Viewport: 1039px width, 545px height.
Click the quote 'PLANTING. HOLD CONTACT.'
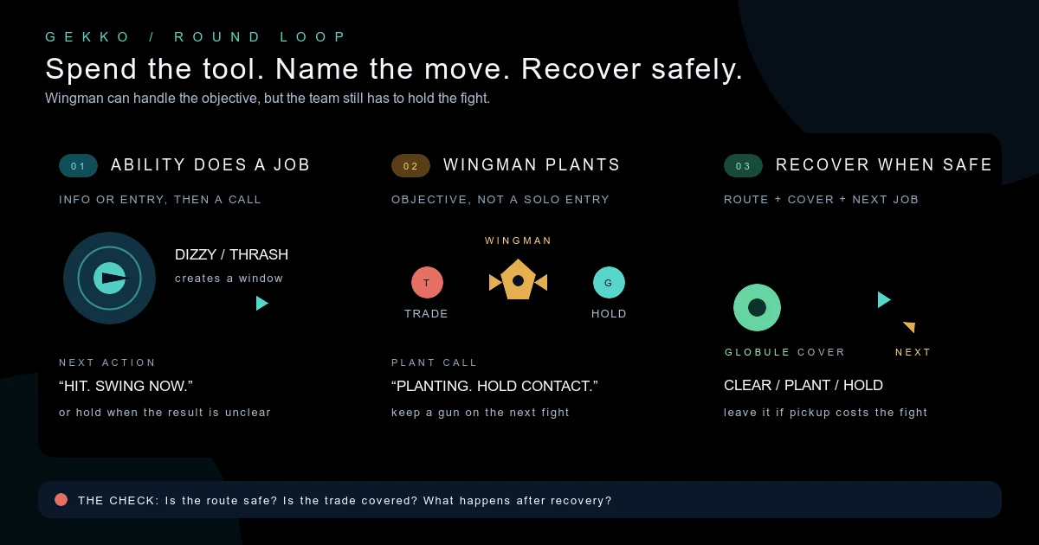coord(494,386)
